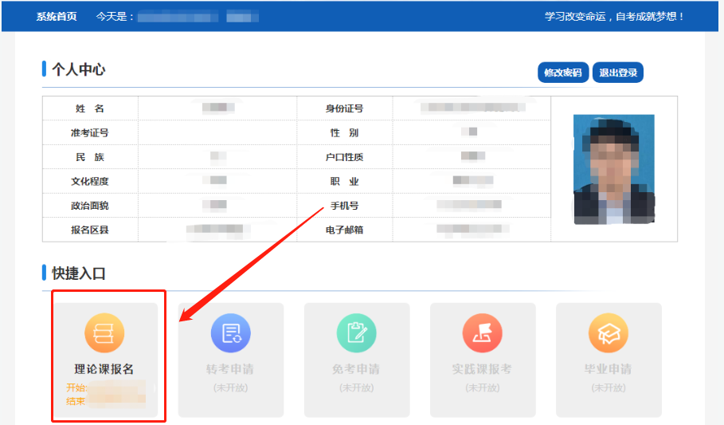Click the green 免考申请 clipboard icon
724x425 pixels.
357,333
